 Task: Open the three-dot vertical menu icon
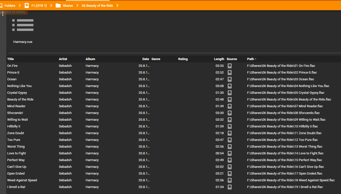(x=3, y=13)
